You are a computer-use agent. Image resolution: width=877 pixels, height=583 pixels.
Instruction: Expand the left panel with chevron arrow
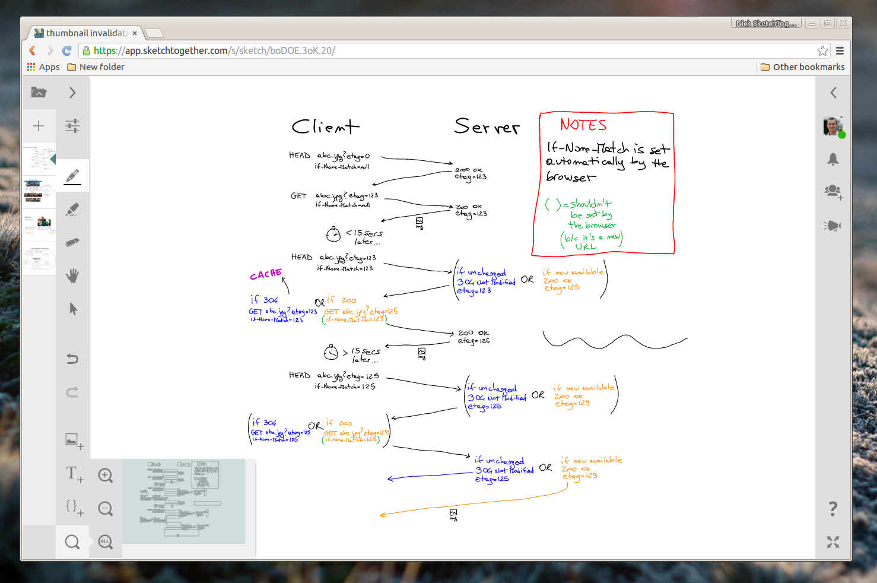click(x=72, y=93)
